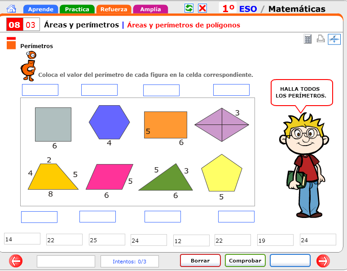
Task: Go back with red left arrow
Action: [16, 261]
